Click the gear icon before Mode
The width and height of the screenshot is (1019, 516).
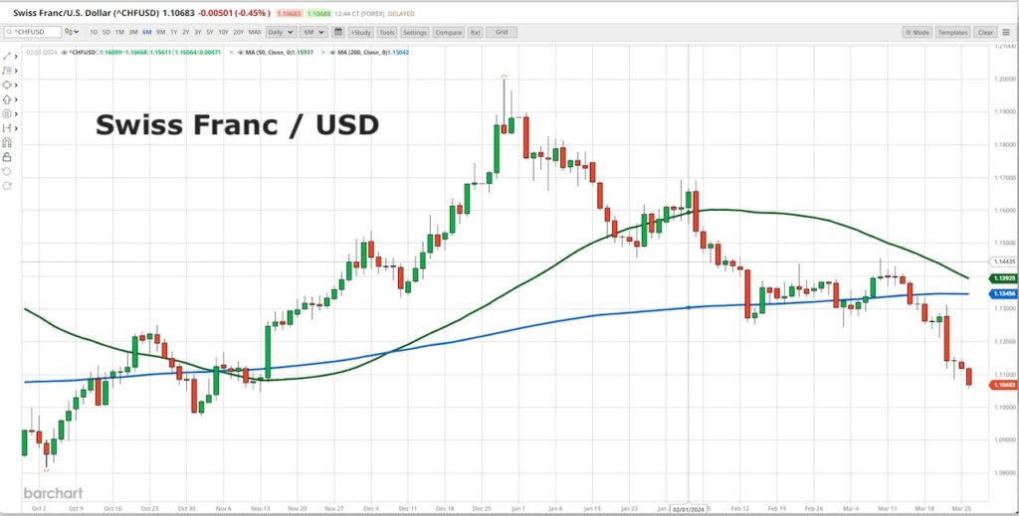click(908, 32)
